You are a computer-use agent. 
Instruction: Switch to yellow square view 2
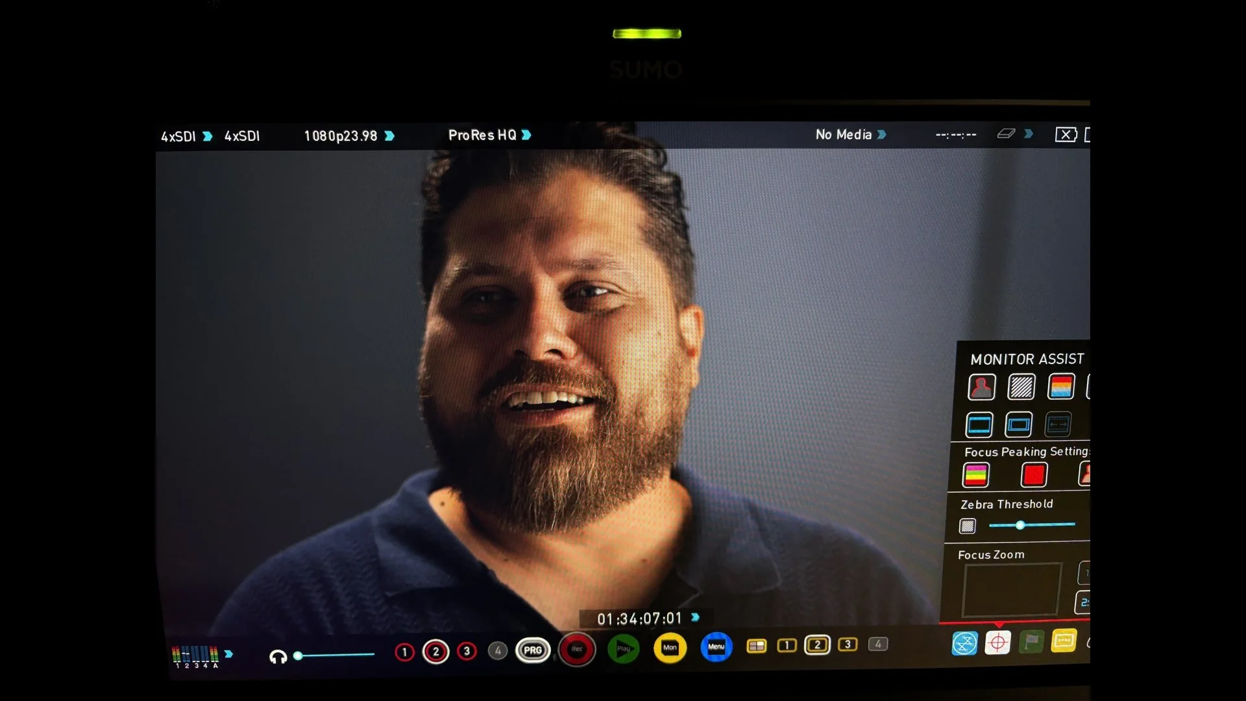click(817, 645)
